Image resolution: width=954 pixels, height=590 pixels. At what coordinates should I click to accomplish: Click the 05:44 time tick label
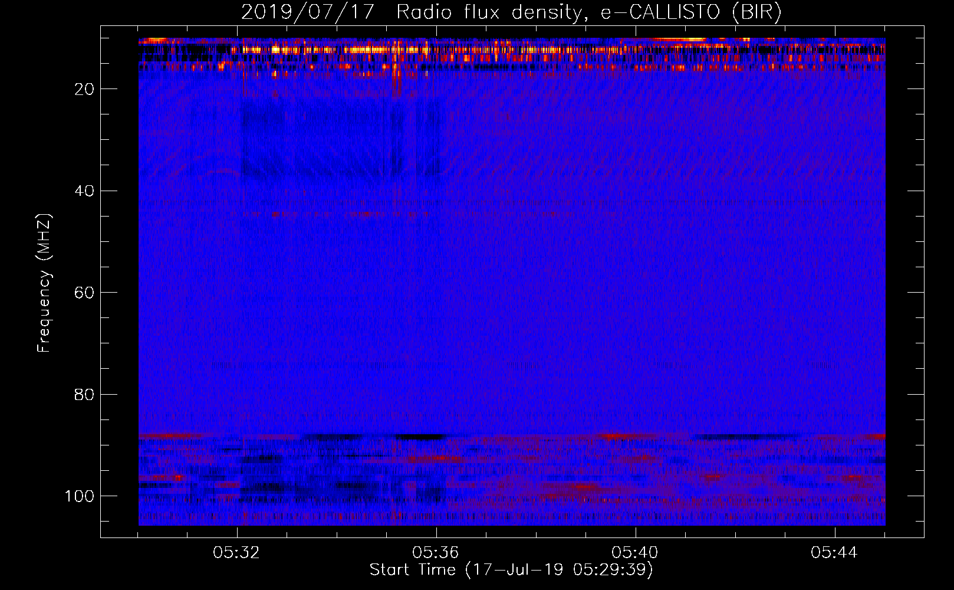pos(834,553)
